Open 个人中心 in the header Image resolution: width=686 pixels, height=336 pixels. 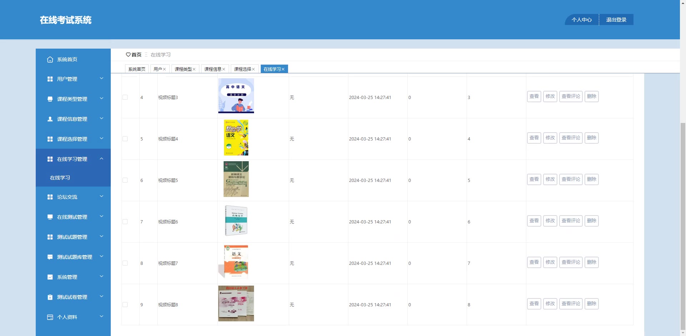point(582,20)
